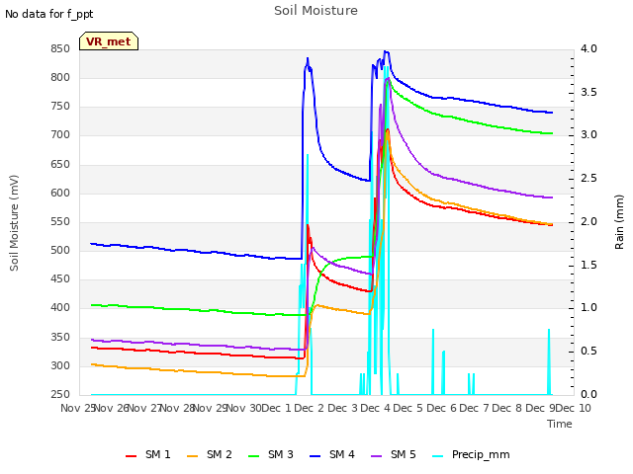Click the red SM 1 legend swatch

(x=131, y=456)
